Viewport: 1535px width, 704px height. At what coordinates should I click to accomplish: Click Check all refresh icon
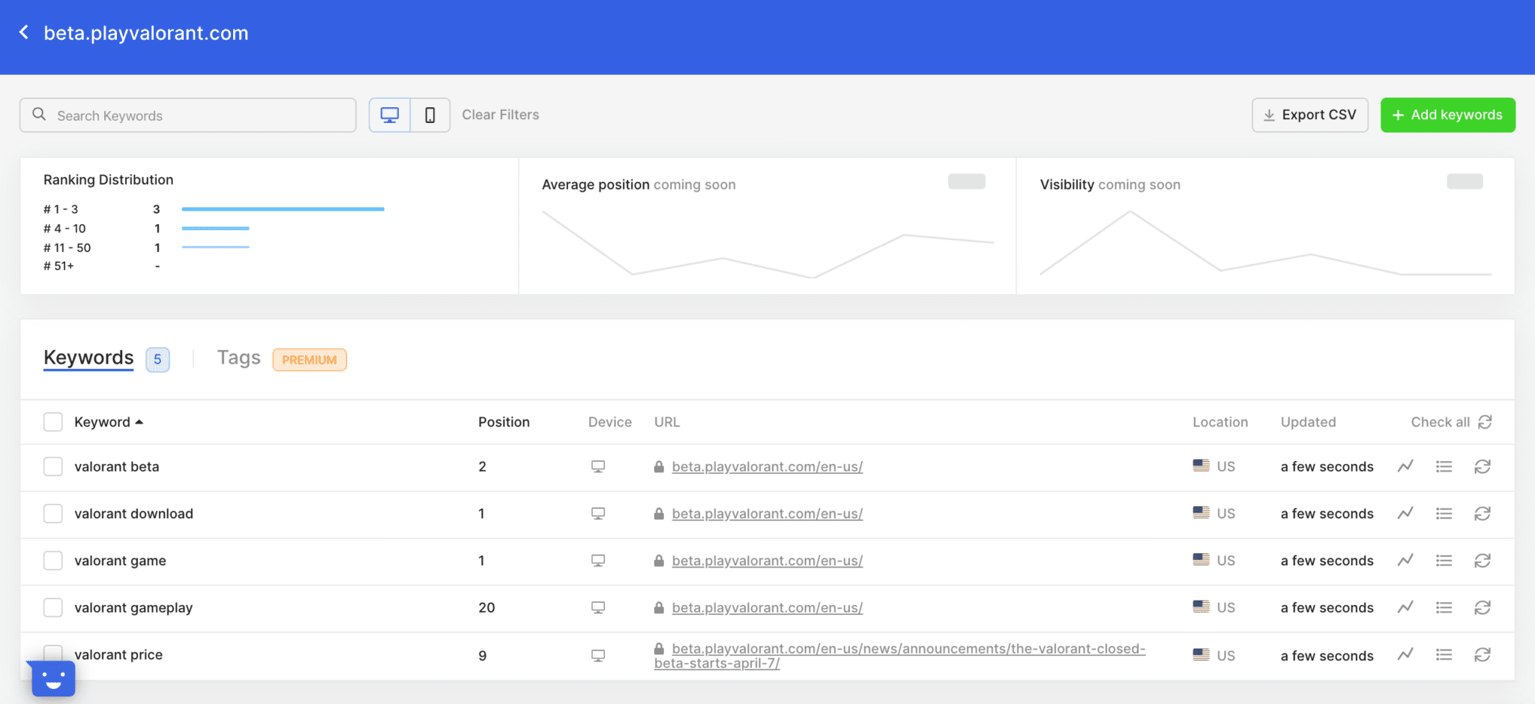[1485, 422]
